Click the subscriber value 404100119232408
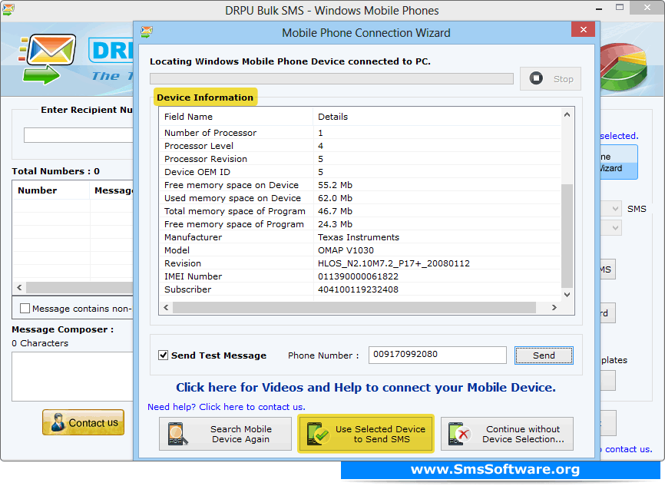 [358, 289]
